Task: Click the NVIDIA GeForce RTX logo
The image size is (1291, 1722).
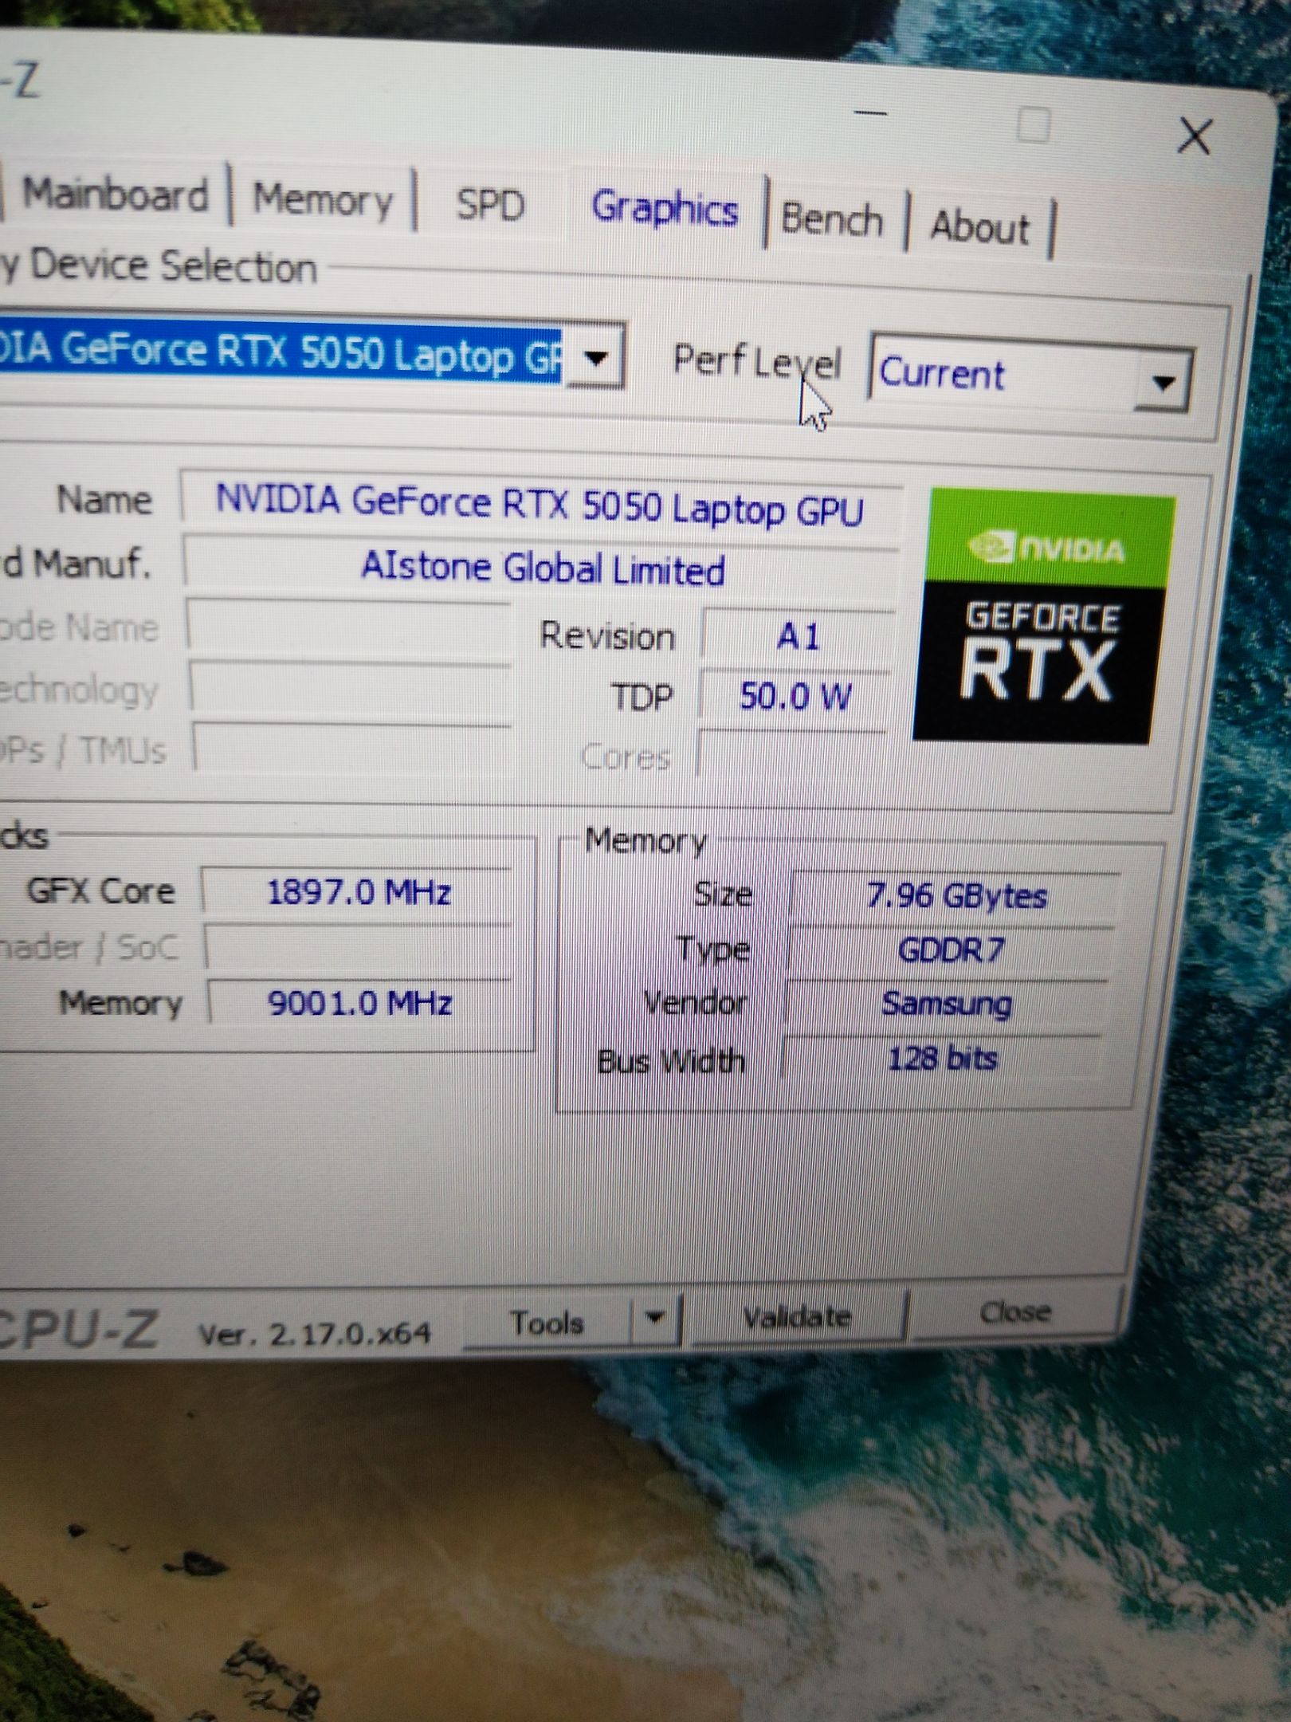Action: click(x=1042, y=616)
